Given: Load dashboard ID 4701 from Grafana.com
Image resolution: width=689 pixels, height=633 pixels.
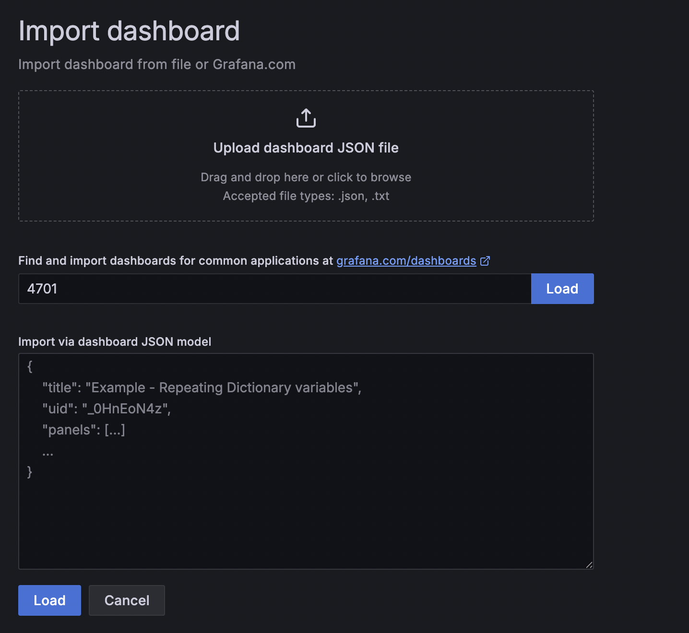Looking at the screenshot, I should click(562, 289).
